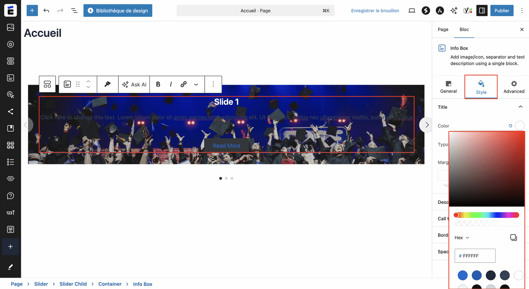
Task: Open the Spectra lightning bolt icon
Action: [426, 11]
